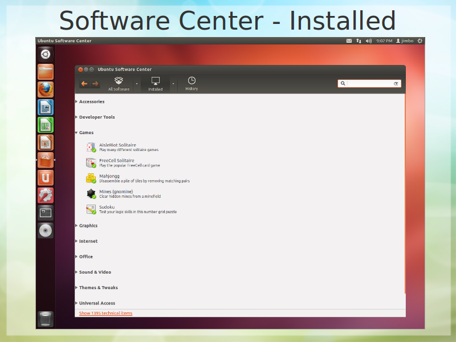The width and height of the screenshot is (456, 342).
Task: Open the History view
Action: 192,84
